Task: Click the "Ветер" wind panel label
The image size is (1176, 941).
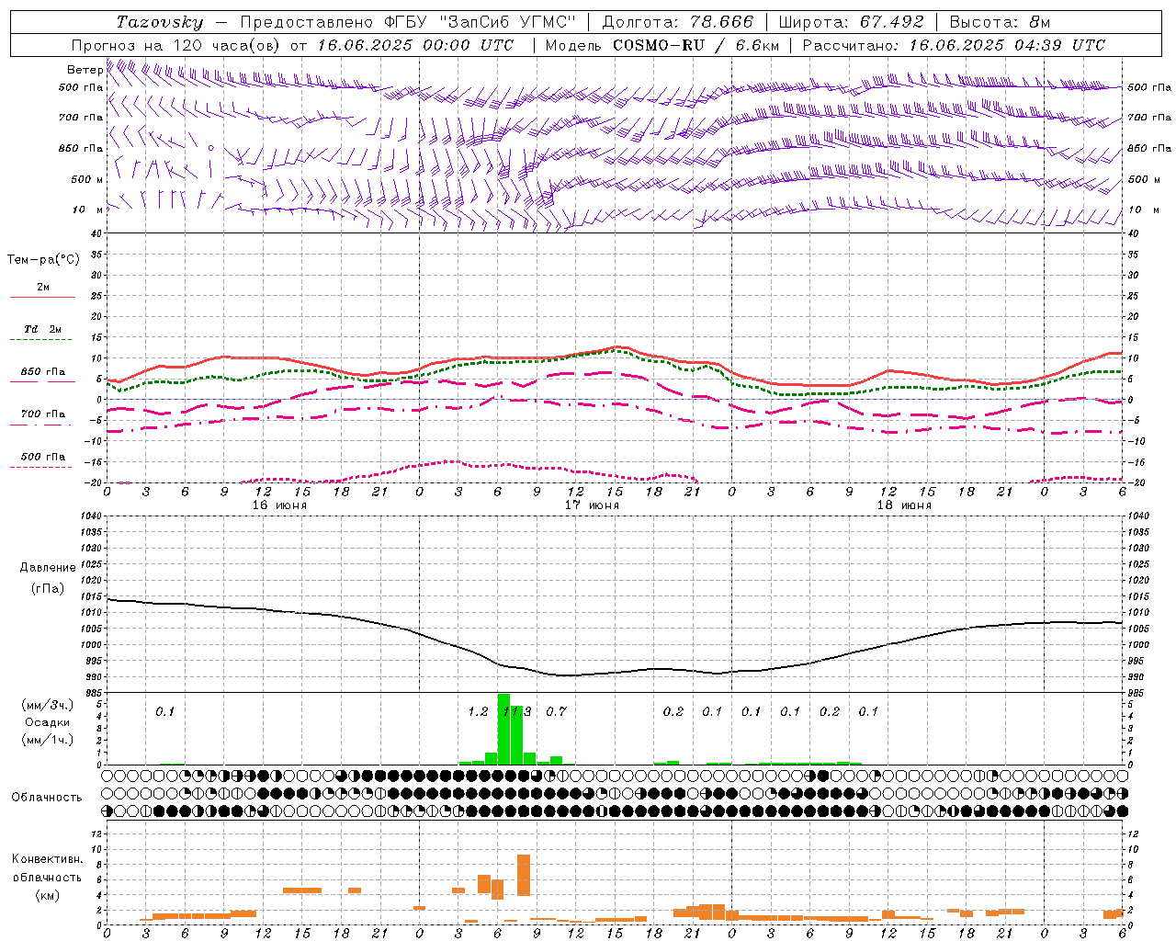Action: 85,70
